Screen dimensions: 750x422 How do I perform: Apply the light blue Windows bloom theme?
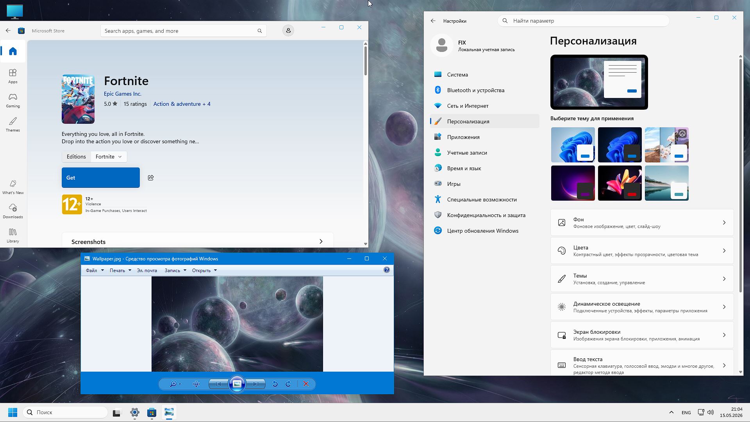pyautogui.click(x=573, y=145)
